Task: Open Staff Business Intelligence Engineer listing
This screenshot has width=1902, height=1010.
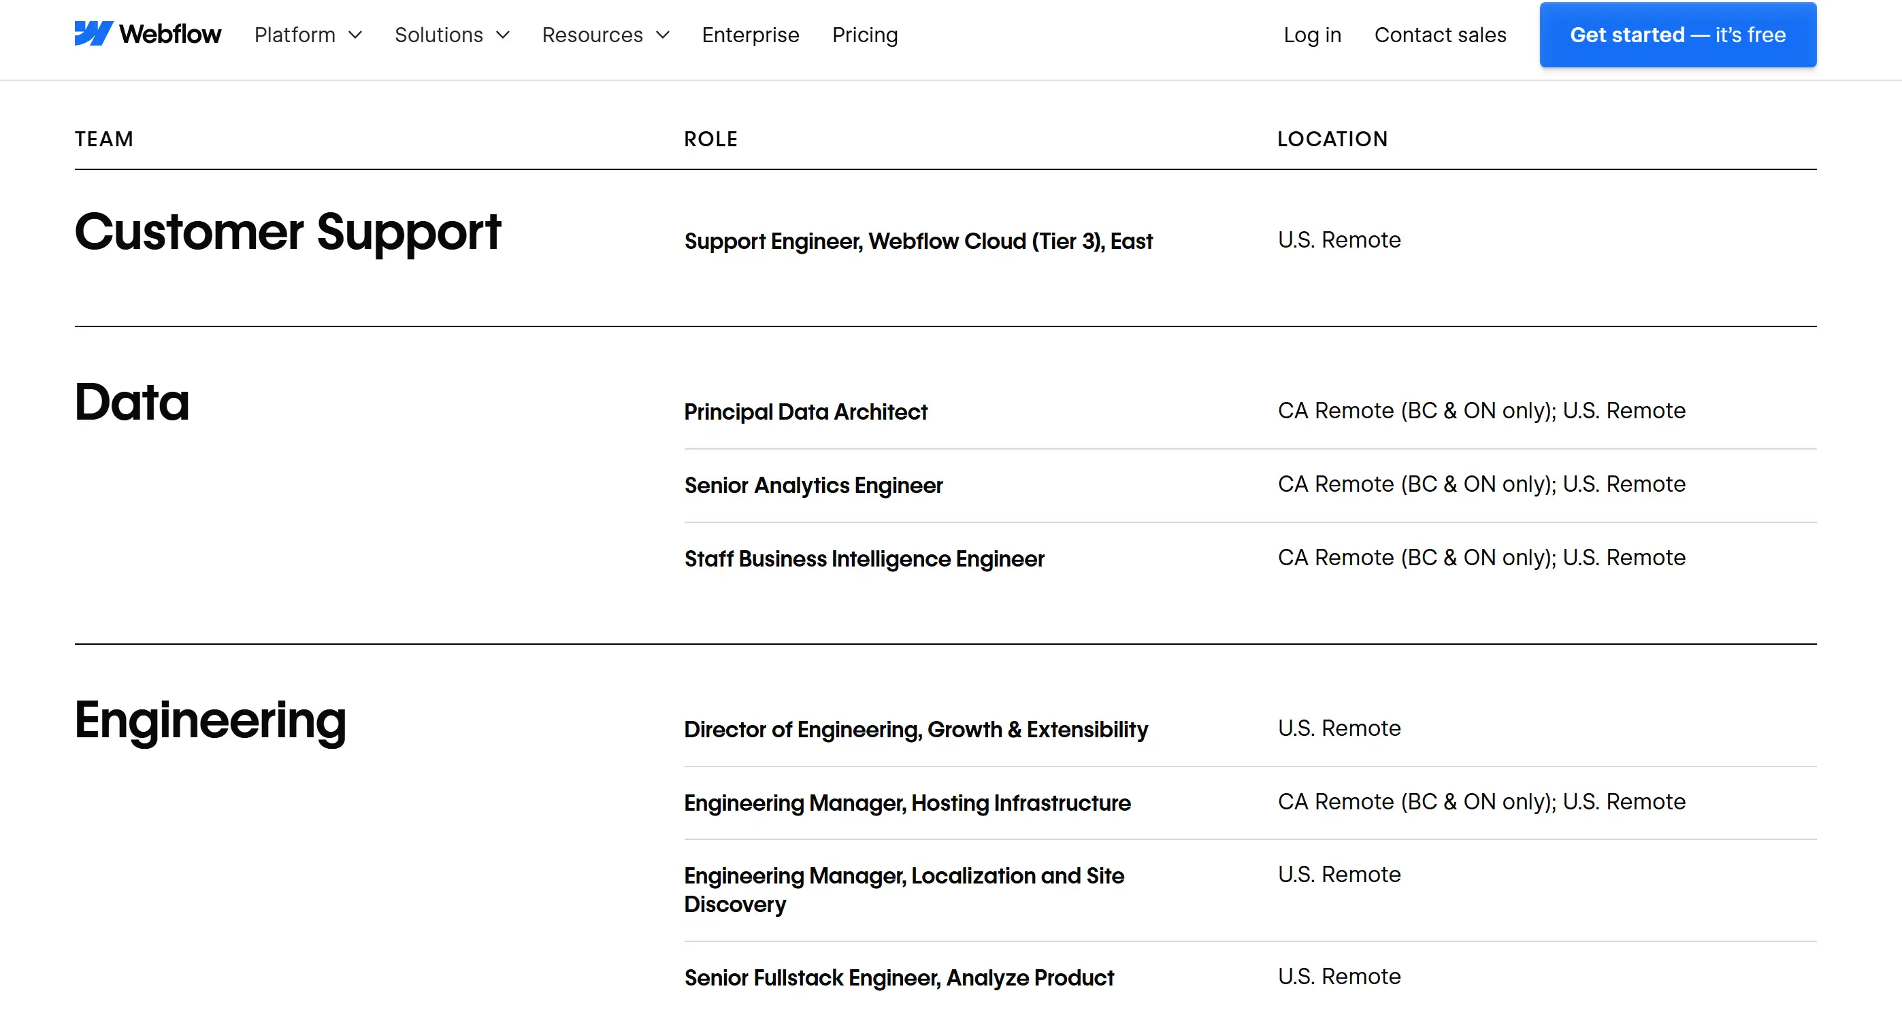Action: 864,559
